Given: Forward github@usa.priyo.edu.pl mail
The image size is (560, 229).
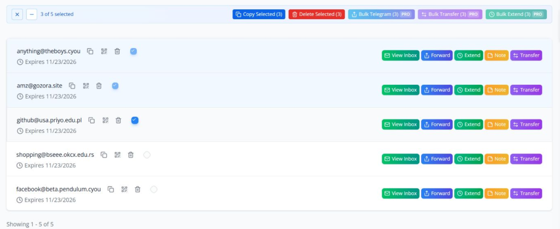Looking at the screenshot, I should [437, 125].
